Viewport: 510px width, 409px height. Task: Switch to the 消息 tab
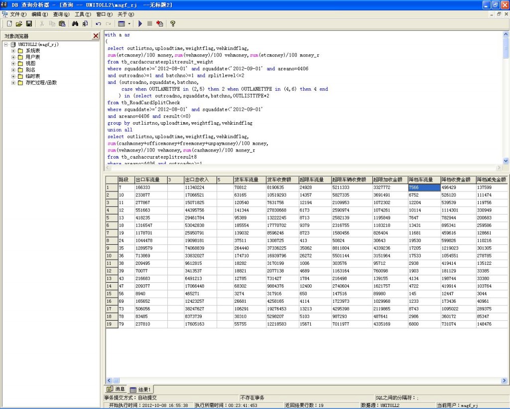coord(116,389)
